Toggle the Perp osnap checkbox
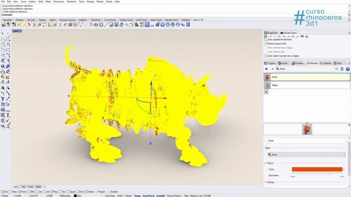The height and width of the screenshot is (197, 351). point(52,192)
